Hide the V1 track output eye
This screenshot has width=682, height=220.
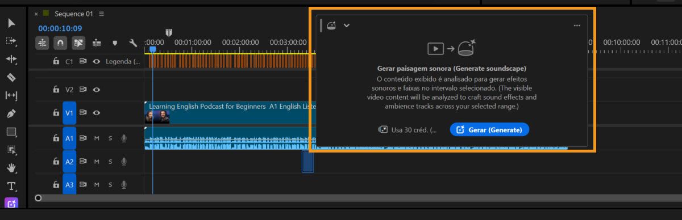click(x=97, y=113)
